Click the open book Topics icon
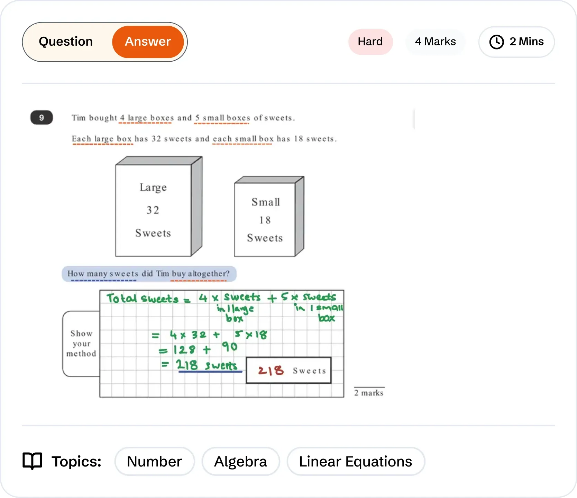This screenshot has width=577, height=498. coord(32,461)
